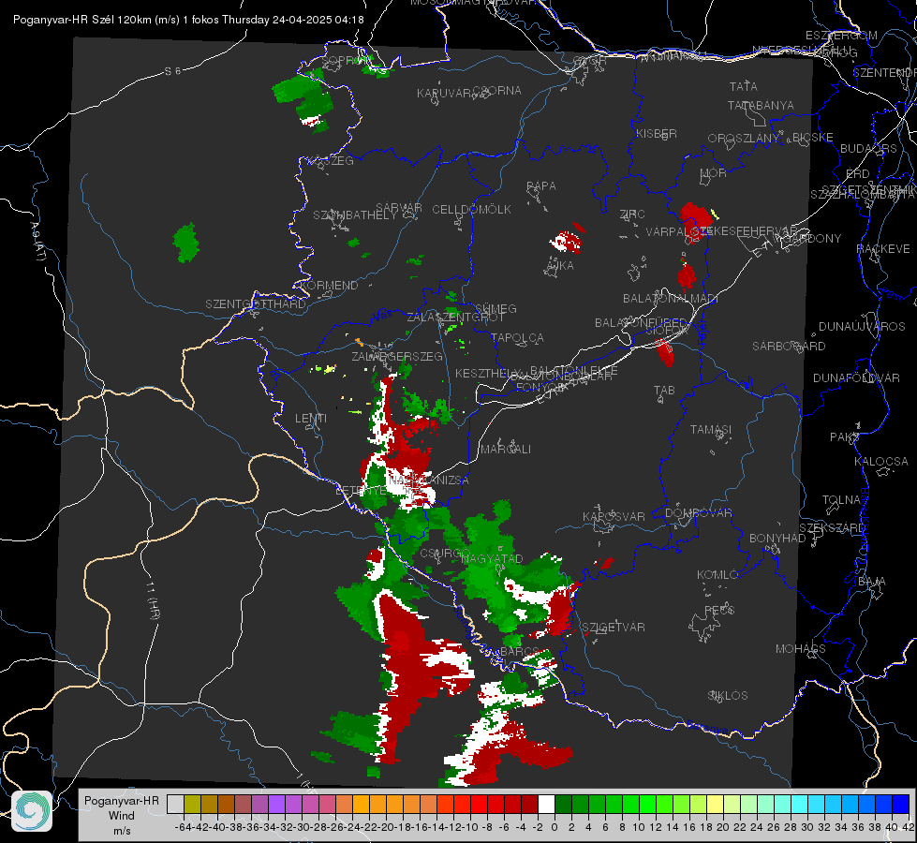Click the BALATONALMADI city label

[x=671, y=299]
